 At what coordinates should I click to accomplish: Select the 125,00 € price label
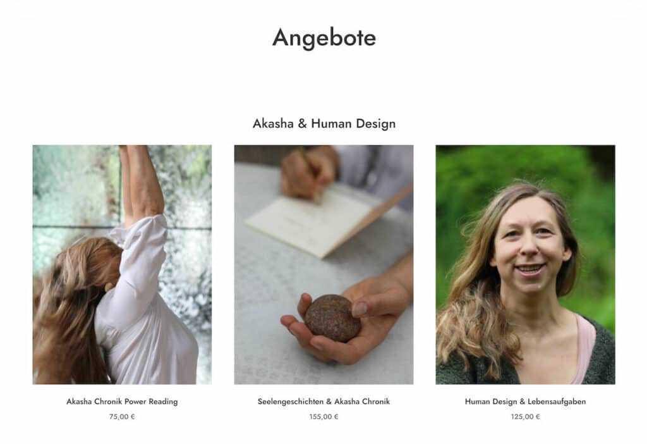tap(525, 417)
